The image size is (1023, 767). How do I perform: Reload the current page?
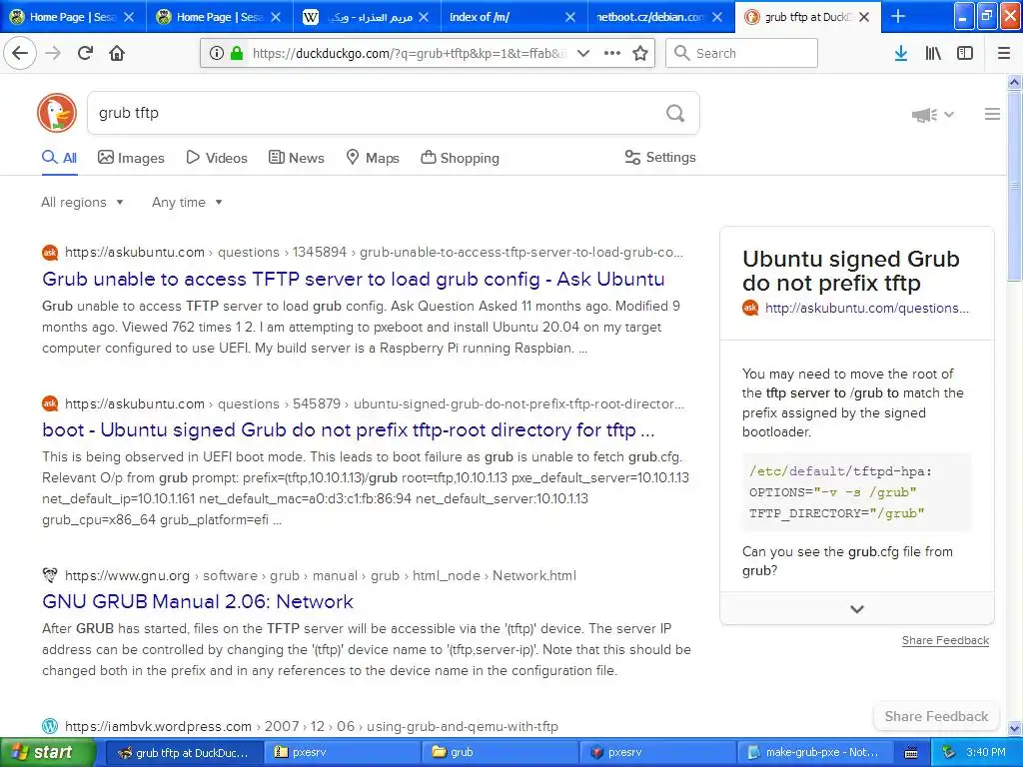coord(85,53)
